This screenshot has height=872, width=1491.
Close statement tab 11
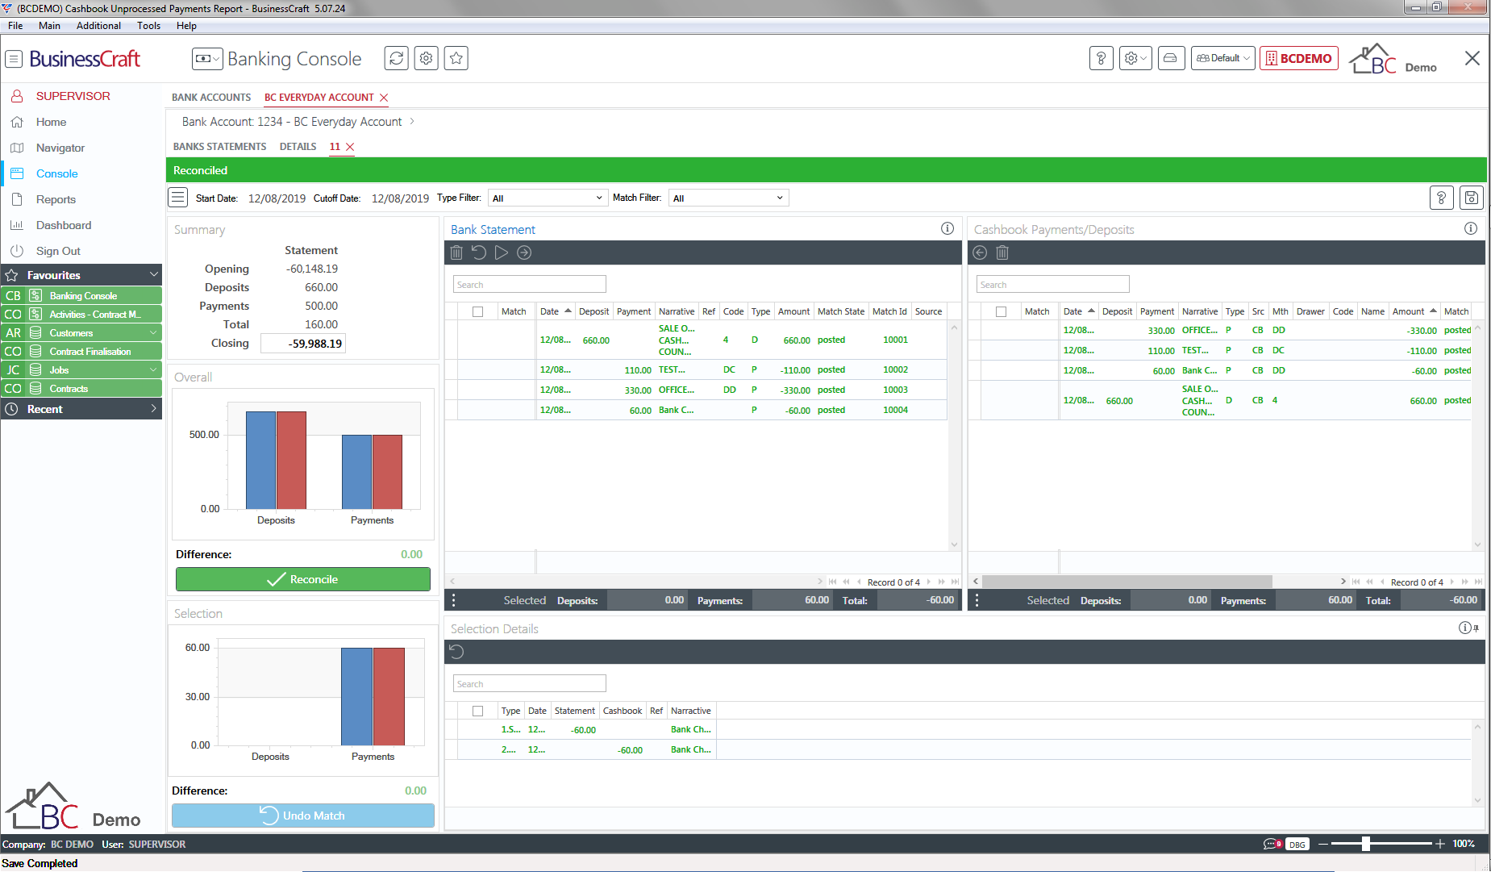[350, 147]
